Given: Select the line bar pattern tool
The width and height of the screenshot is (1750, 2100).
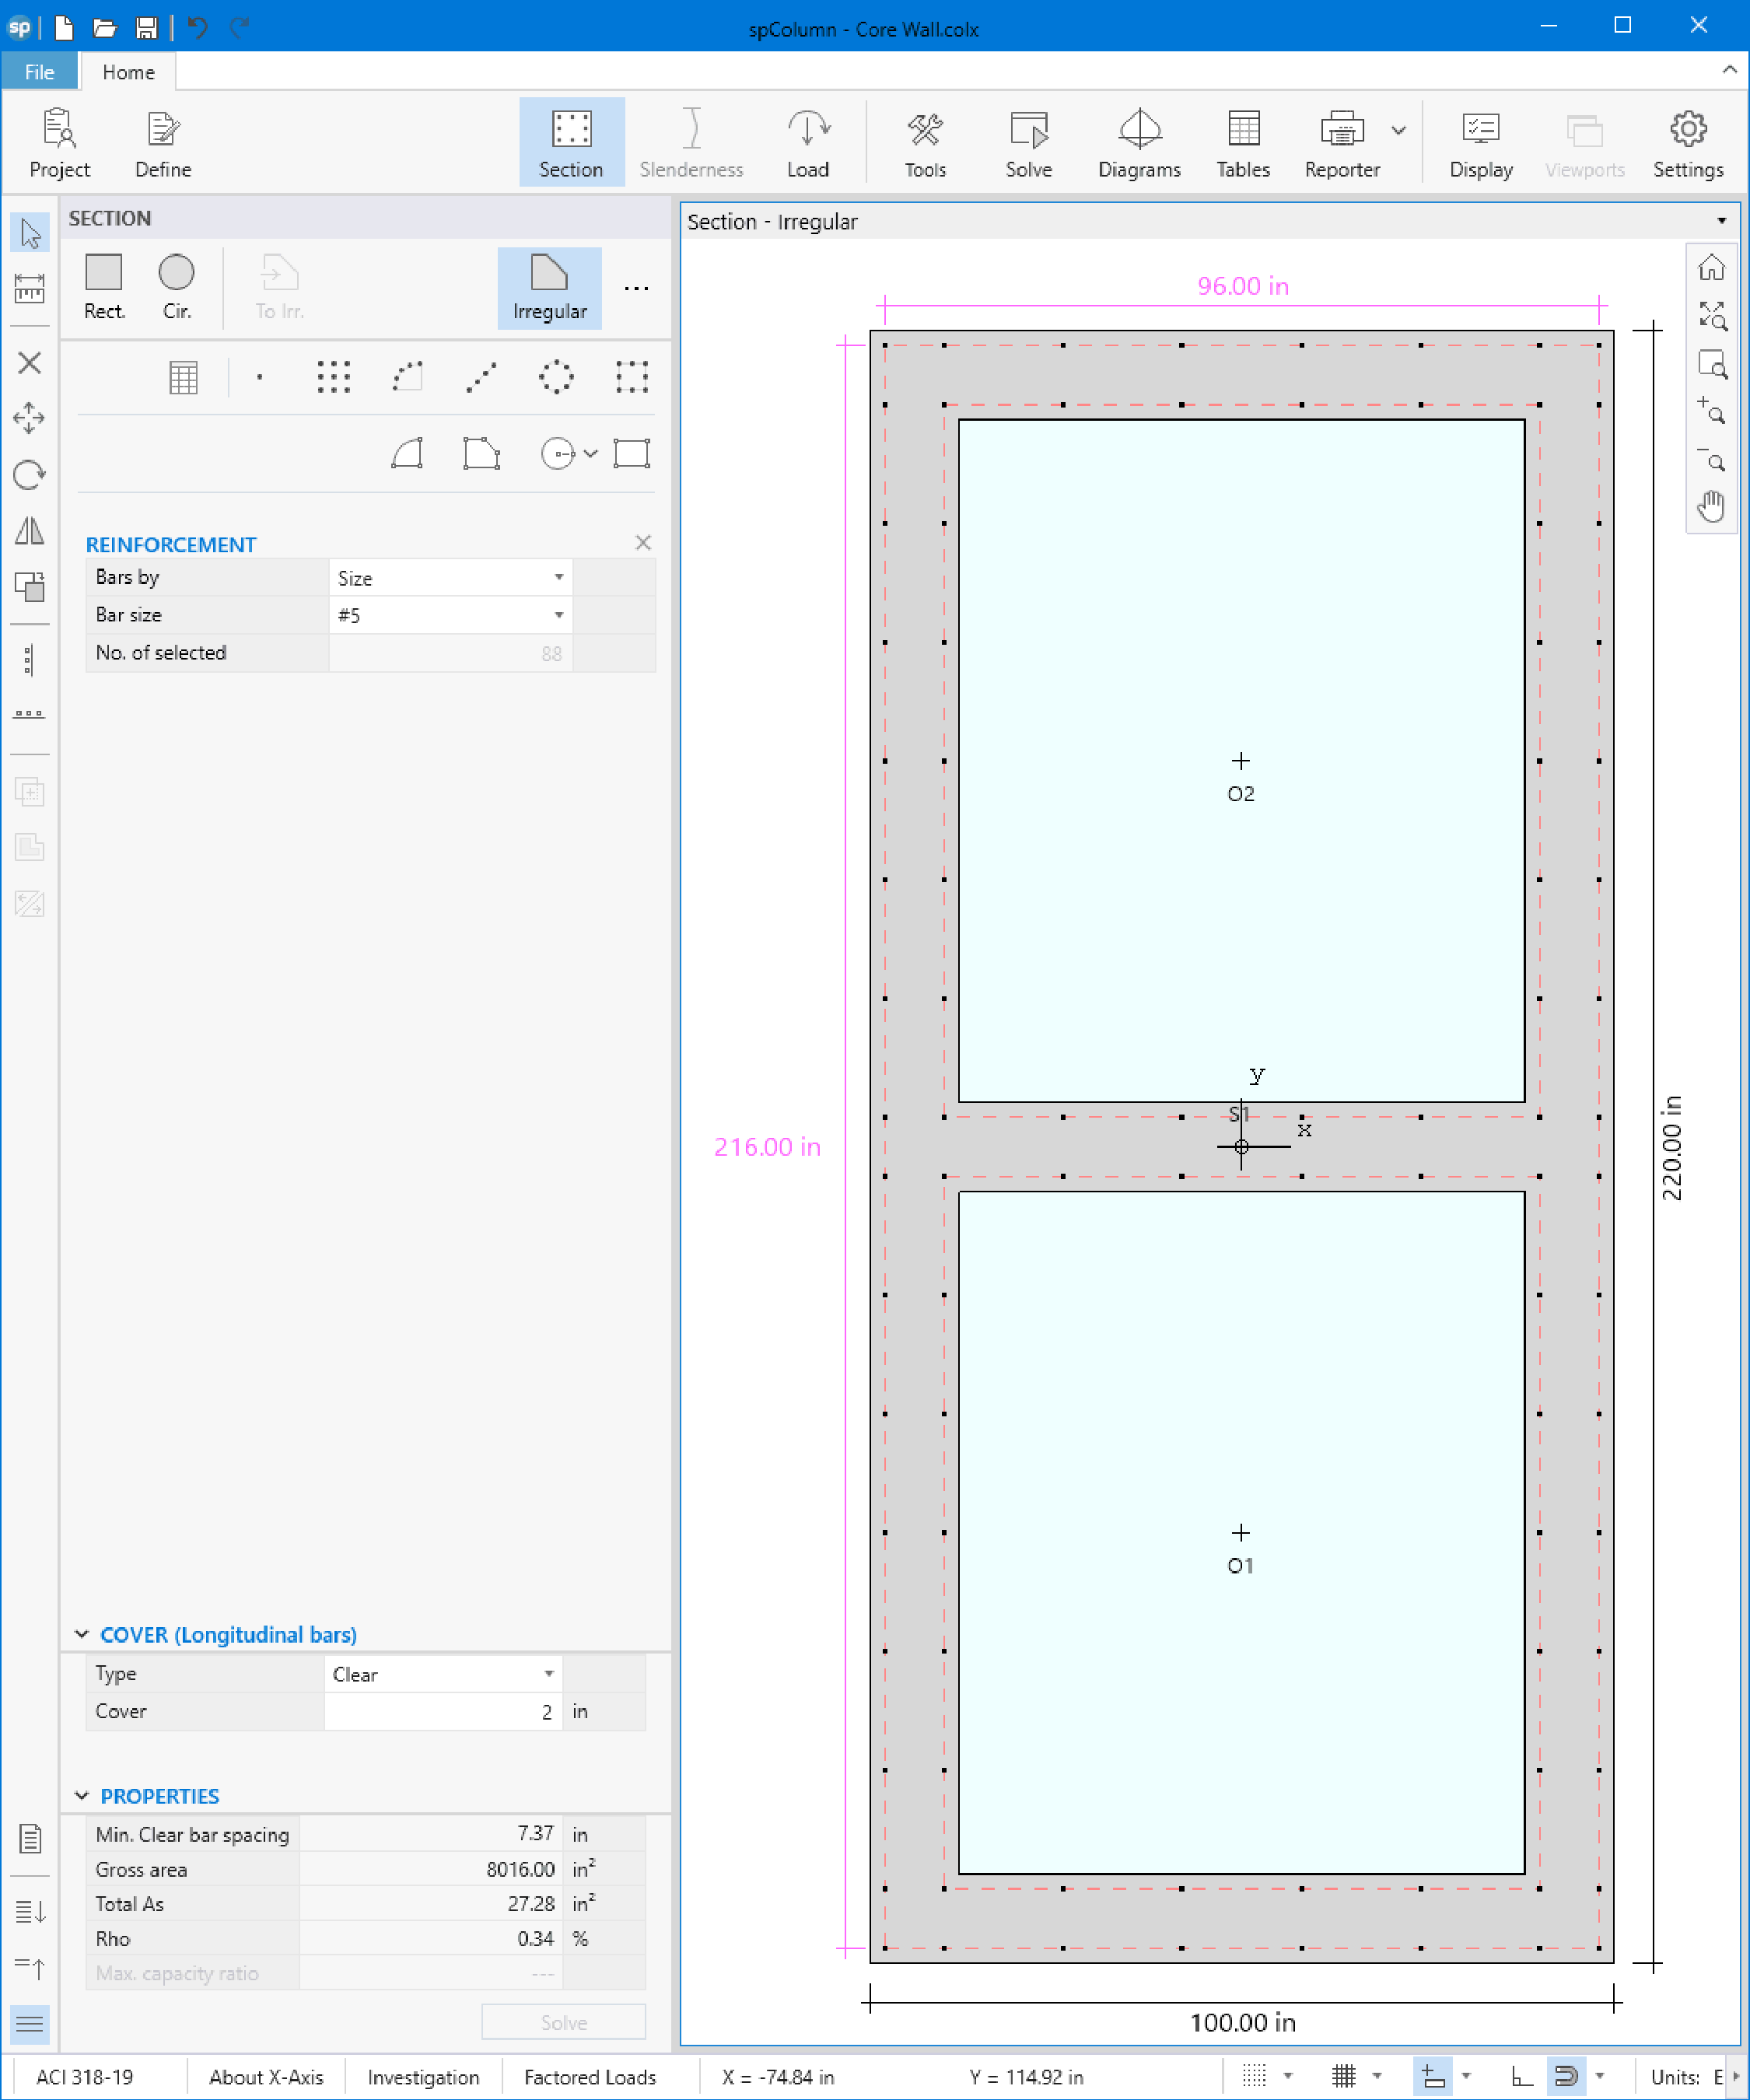Looking at the screenshot, I should [x=481, y=377].
